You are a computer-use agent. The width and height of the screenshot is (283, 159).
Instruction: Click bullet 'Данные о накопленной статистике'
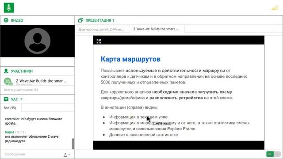click(x=143, y=135)
